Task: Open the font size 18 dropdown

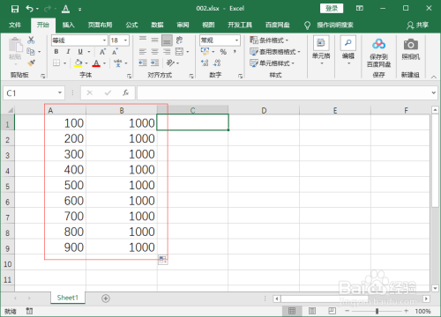Action: point(125,41)
